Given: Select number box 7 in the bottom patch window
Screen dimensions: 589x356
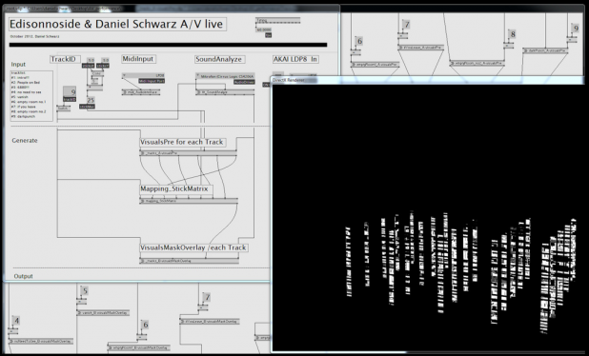Looking at the screenshot, I should (x=206, y=298).
